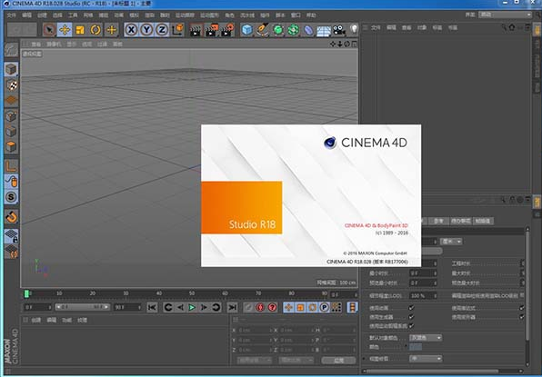Open the Coordinate System icon beside Z
542x377 pixels.
(x=177, y=30)
